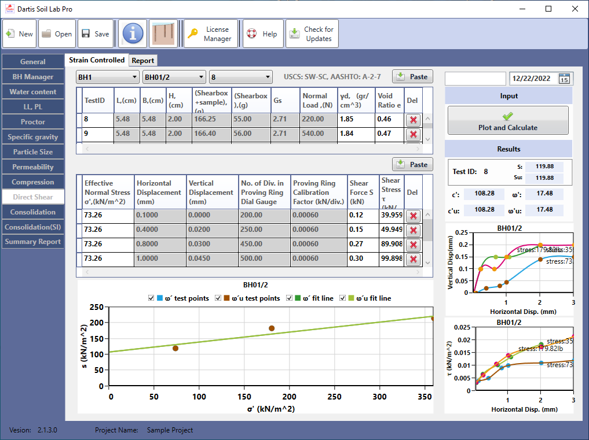Go to Specific gravity section

pyautogui.click(x=32, y=137)
